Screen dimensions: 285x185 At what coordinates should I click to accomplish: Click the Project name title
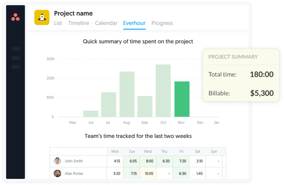click(x=73, y=13)
